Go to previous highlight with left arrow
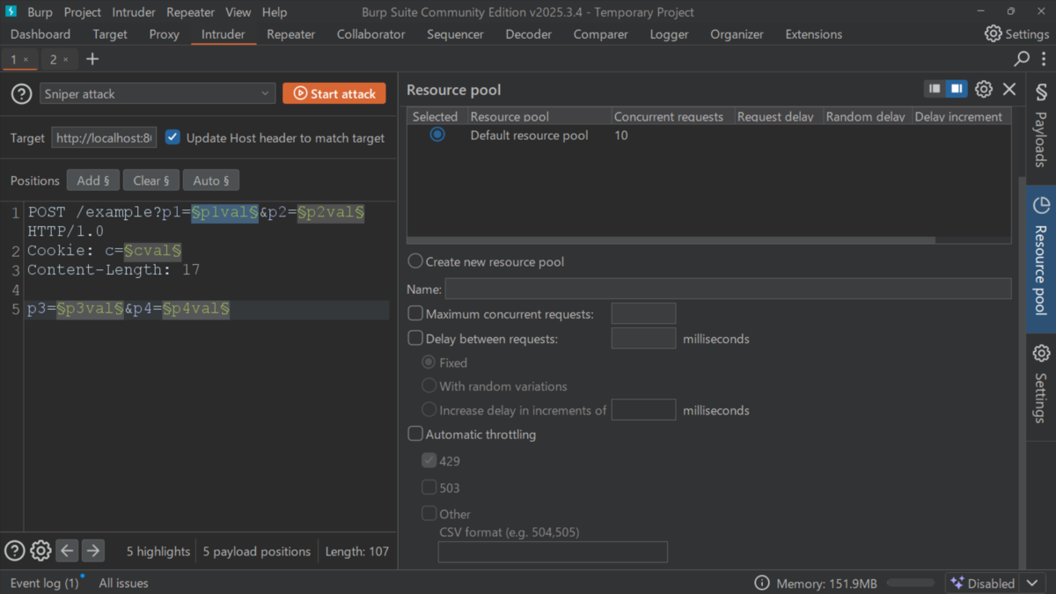The height and width of the screenshot is (594, 1056). 67,551
